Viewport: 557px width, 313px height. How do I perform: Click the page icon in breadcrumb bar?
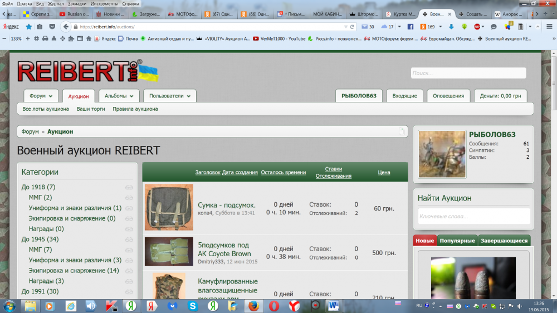402,131
